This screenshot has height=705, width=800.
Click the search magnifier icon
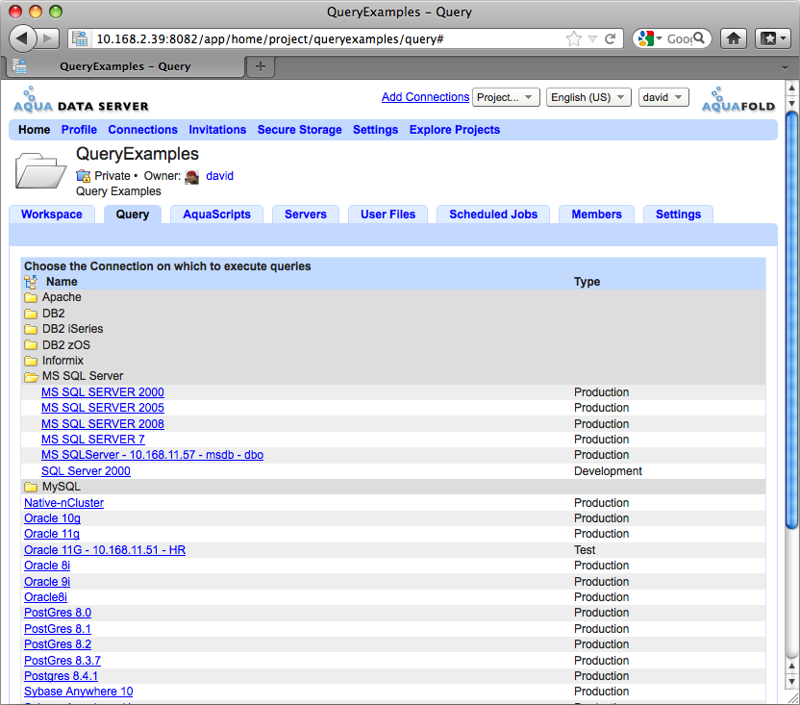tap(699, 38)
